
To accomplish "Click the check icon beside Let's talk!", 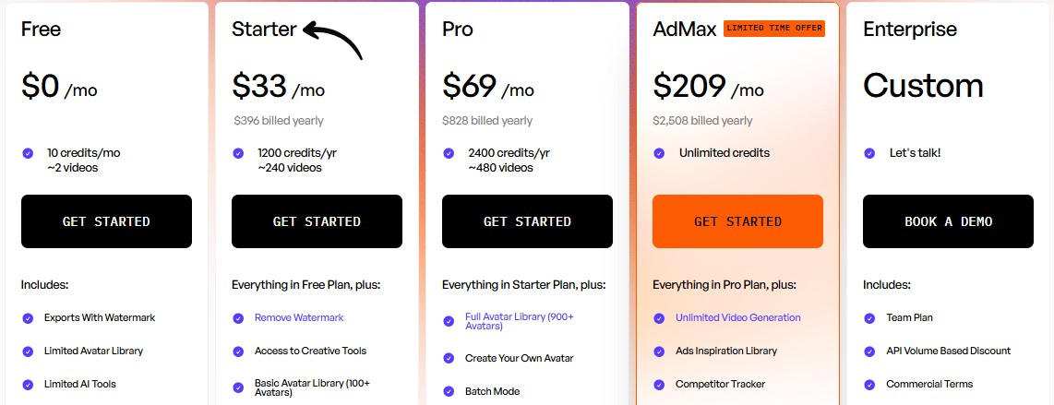I will click(869, 153).
